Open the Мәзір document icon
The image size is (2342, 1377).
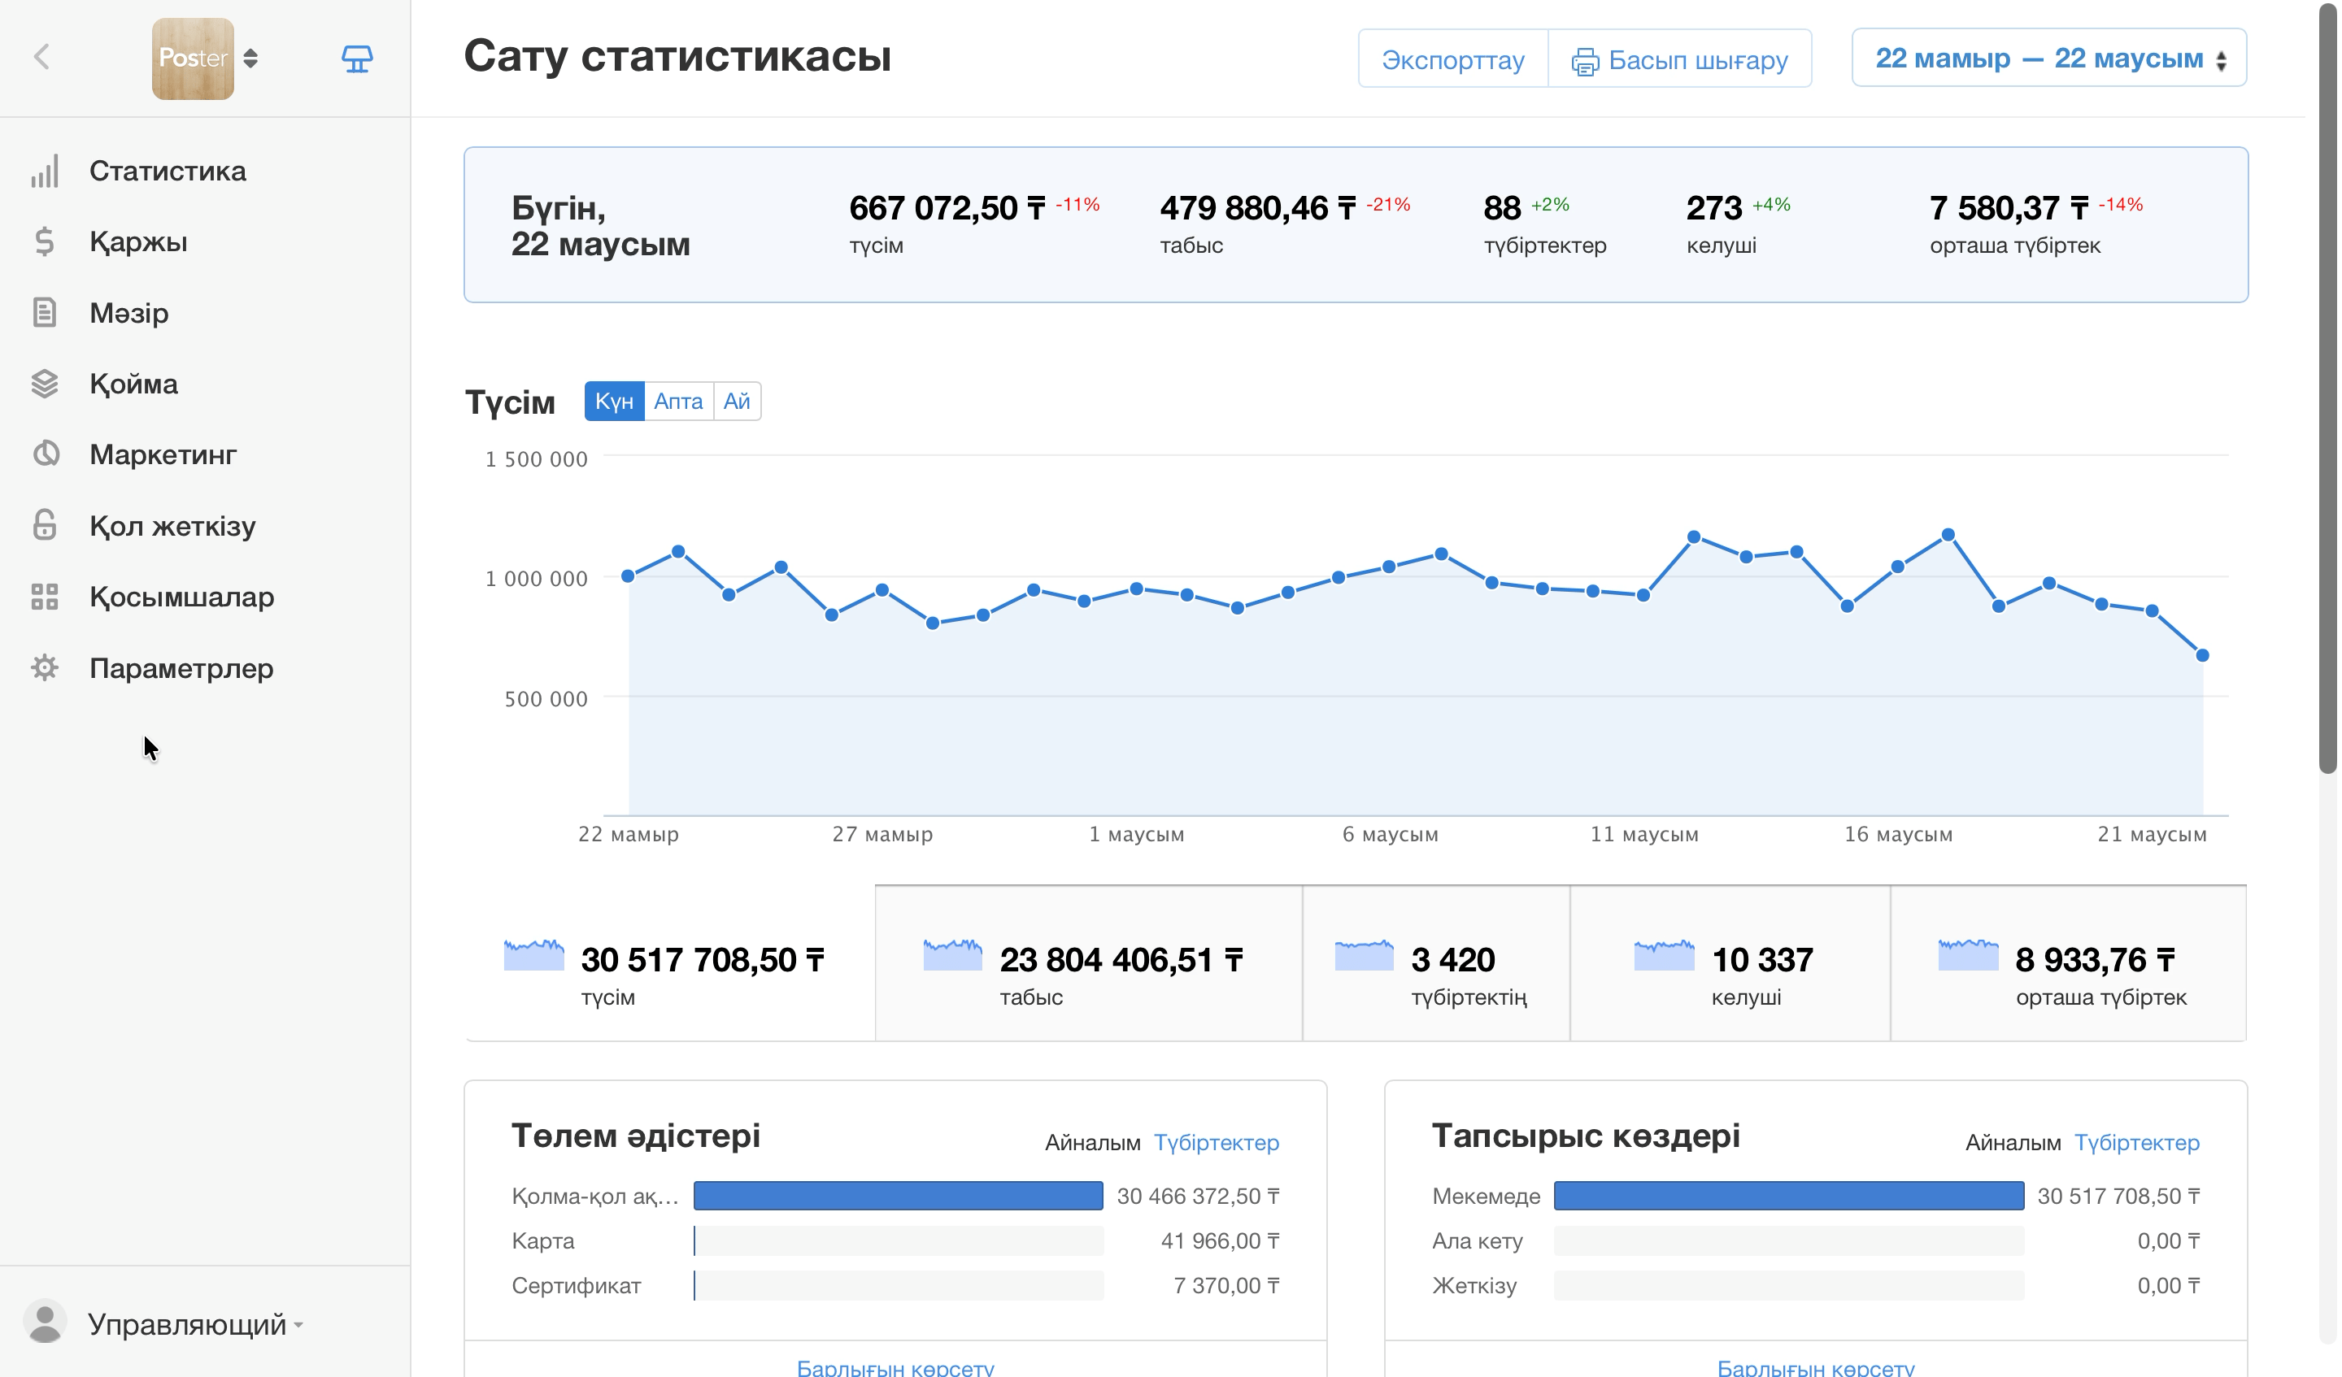45,313
